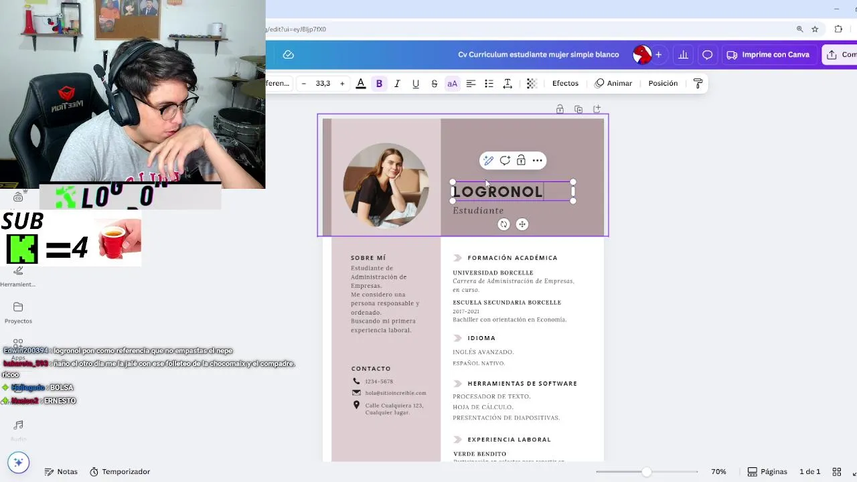Click the red user avatar
The image size is (857, 482).
(x=642, y=55)
